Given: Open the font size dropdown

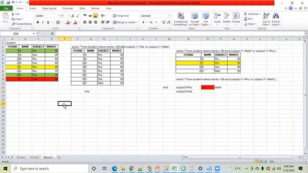Looking at the screenshot, I should [68, 16].
